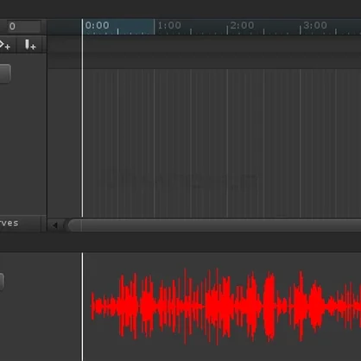Click the 2:00 mark on the timeline ruler
This screenshot has height=361, width=361.
point(242,25)
